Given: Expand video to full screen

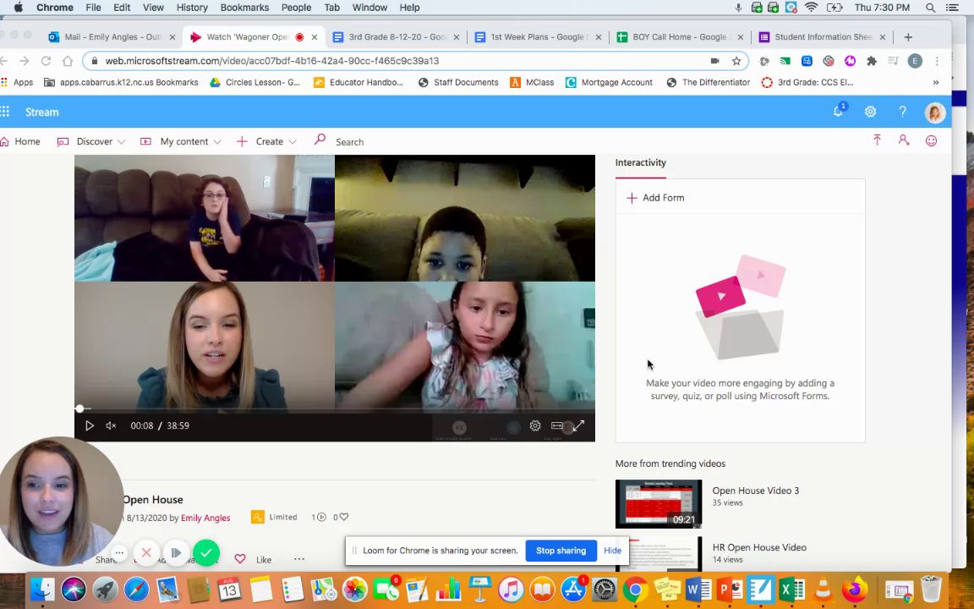Looking at the screenshot, I should point(578,425).
